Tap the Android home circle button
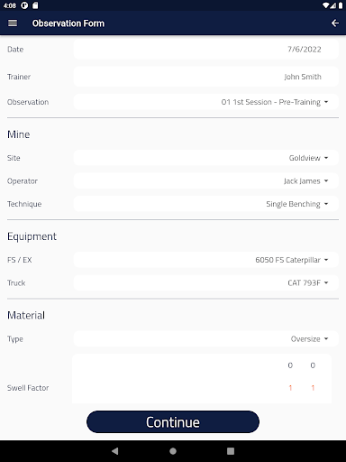Viewport: 346px width, 462px height. coord(173,451)
